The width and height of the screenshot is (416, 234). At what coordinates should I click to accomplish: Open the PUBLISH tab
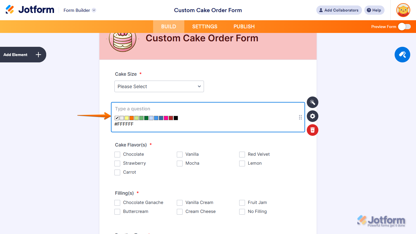[x=244, y=26]
